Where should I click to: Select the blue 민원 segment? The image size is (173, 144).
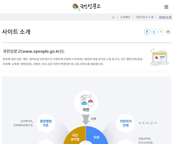[x=96, y=136]
